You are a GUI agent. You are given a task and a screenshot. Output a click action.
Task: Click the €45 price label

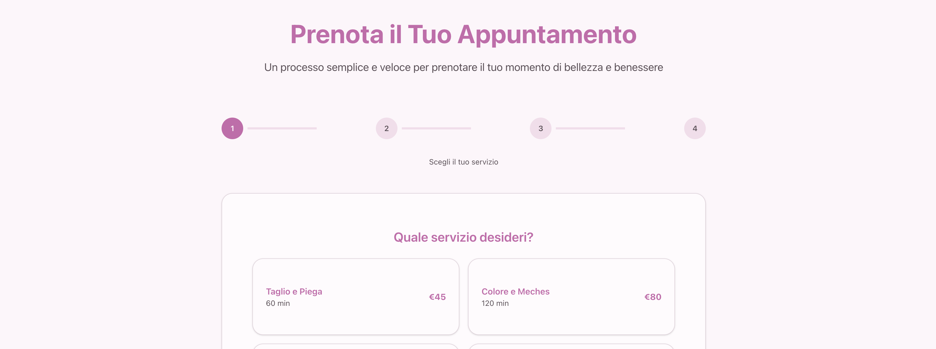tap(437, 297)
